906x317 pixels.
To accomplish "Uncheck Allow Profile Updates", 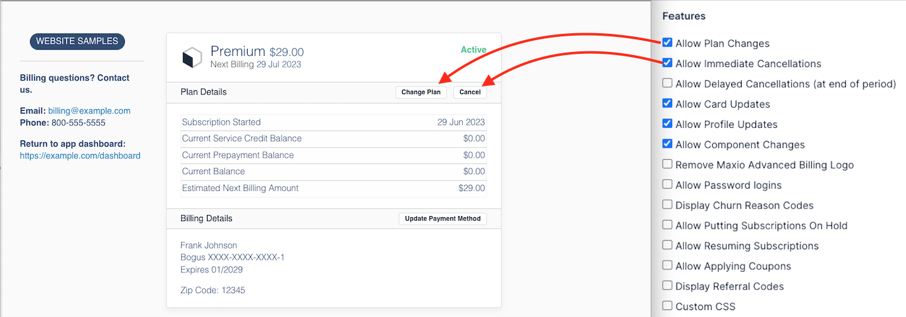I will click(668, 123).
